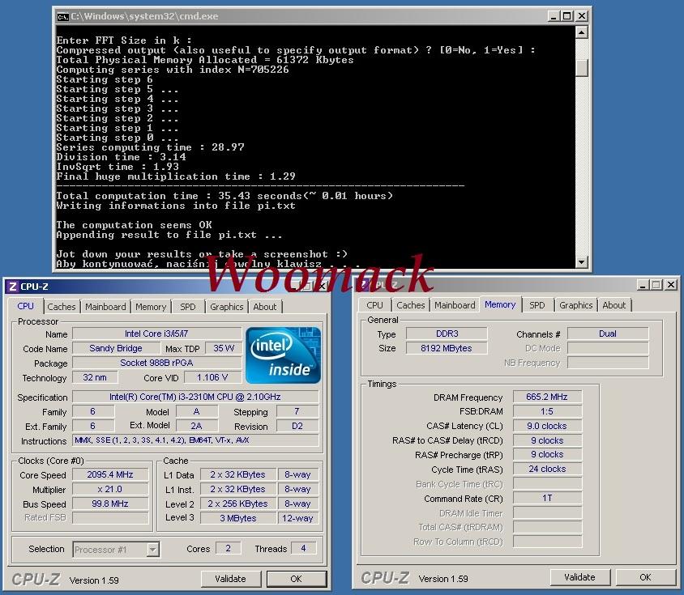This screenshot has width=684, height=595.
Task: Click the Name field Intel Core i3/i5/i7
Action: click(156, 334)
